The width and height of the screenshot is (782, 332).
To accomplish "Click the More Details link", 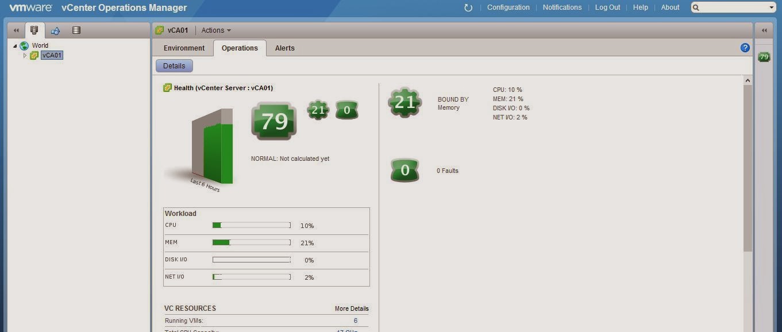I will coord(352,308).
